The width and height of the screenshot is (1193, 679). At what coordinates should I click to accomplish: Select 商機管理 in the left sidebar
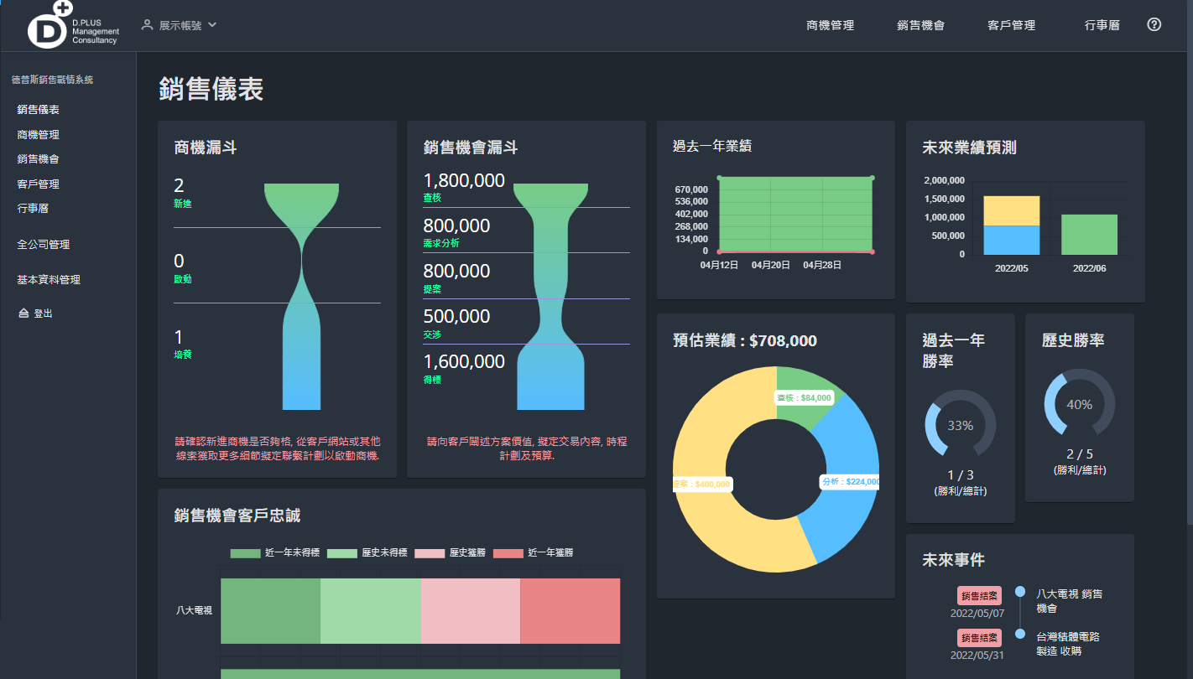[39, 134]
